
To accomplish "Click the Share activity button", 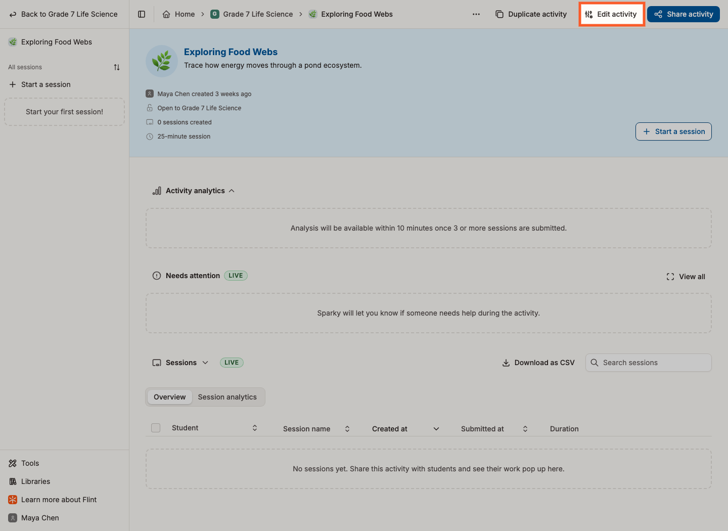I will coord(684,14).
